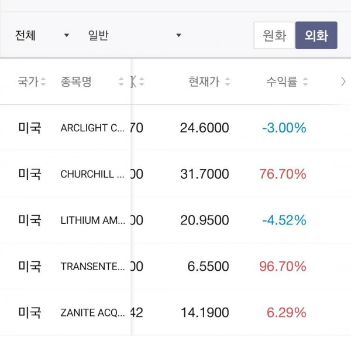The width and height of the screenshot is (351, 351).
Task: Click the 수익률 column header label
Action: click(x=281, y=81)
